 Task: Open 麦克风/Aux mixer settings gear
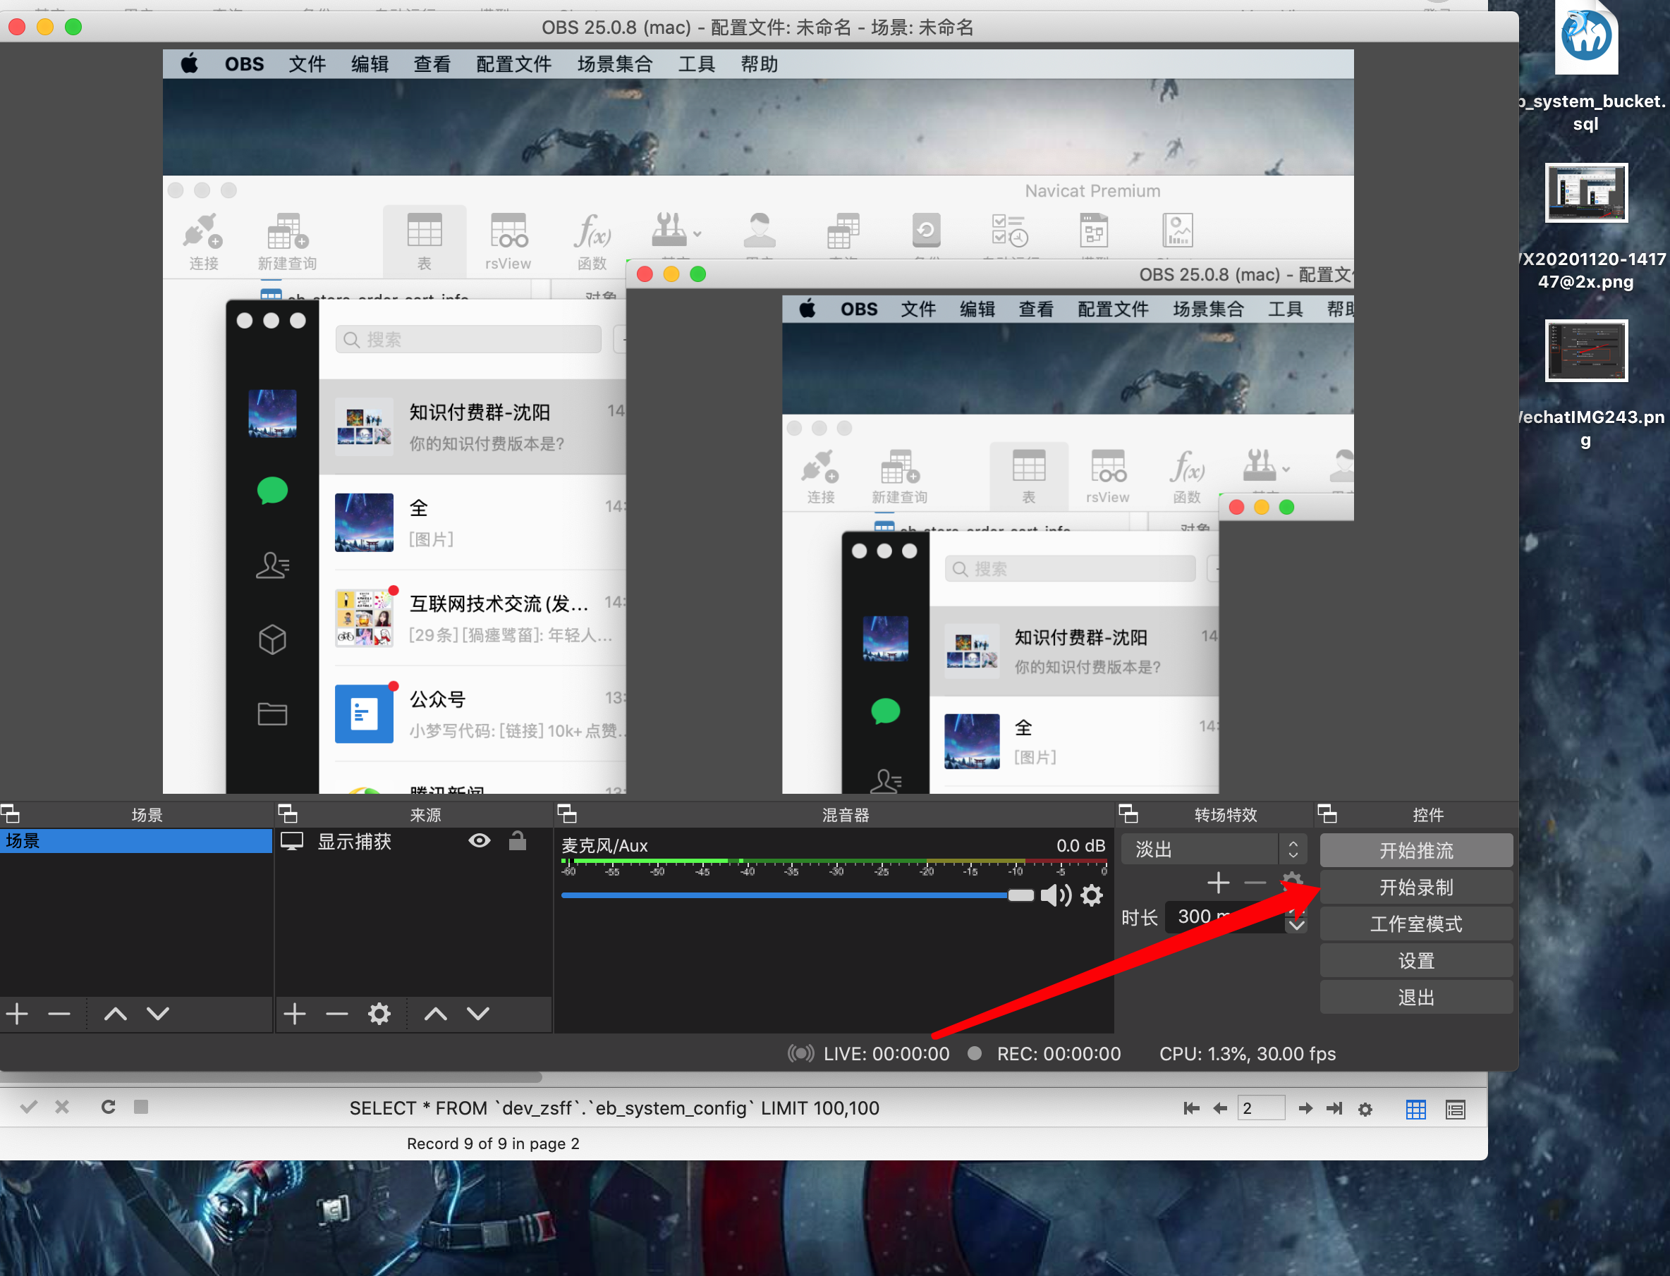coord(1092,895)
